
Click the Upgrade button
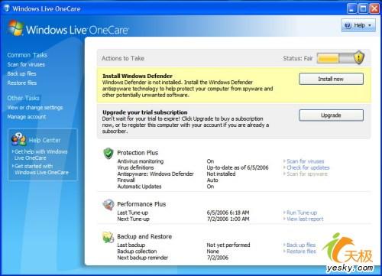[331, 115]
